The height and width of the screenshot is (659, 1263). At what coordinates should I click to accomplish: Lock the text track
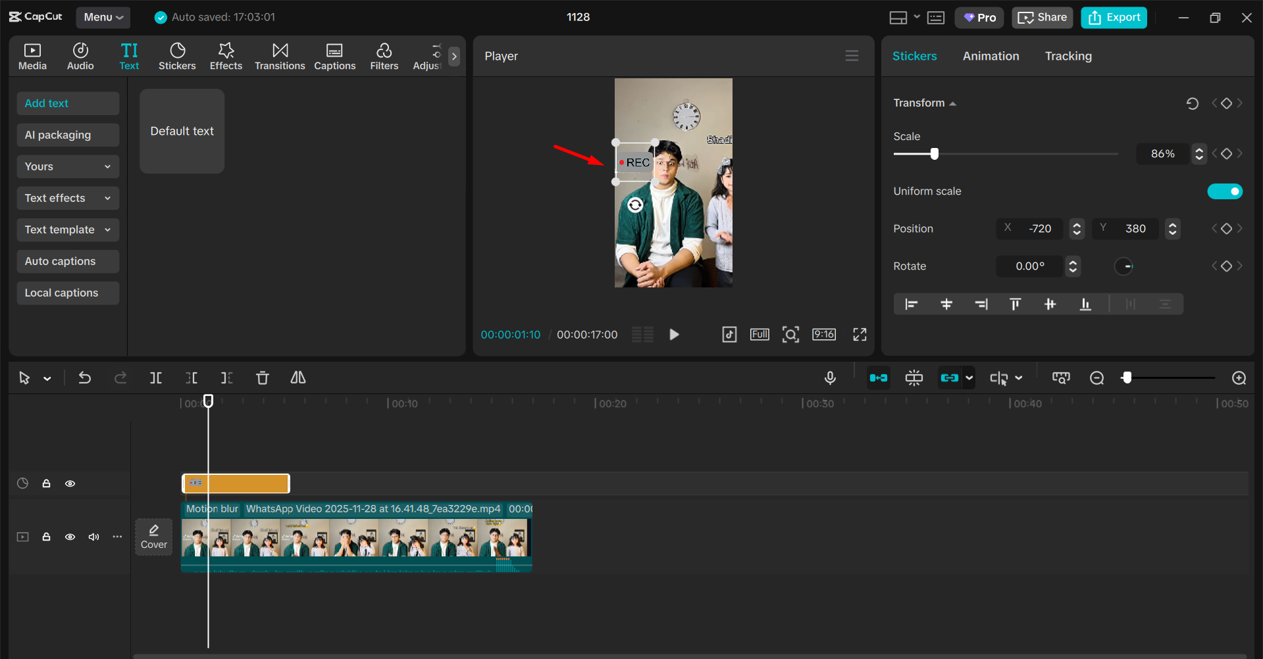[x=46, y=483]
